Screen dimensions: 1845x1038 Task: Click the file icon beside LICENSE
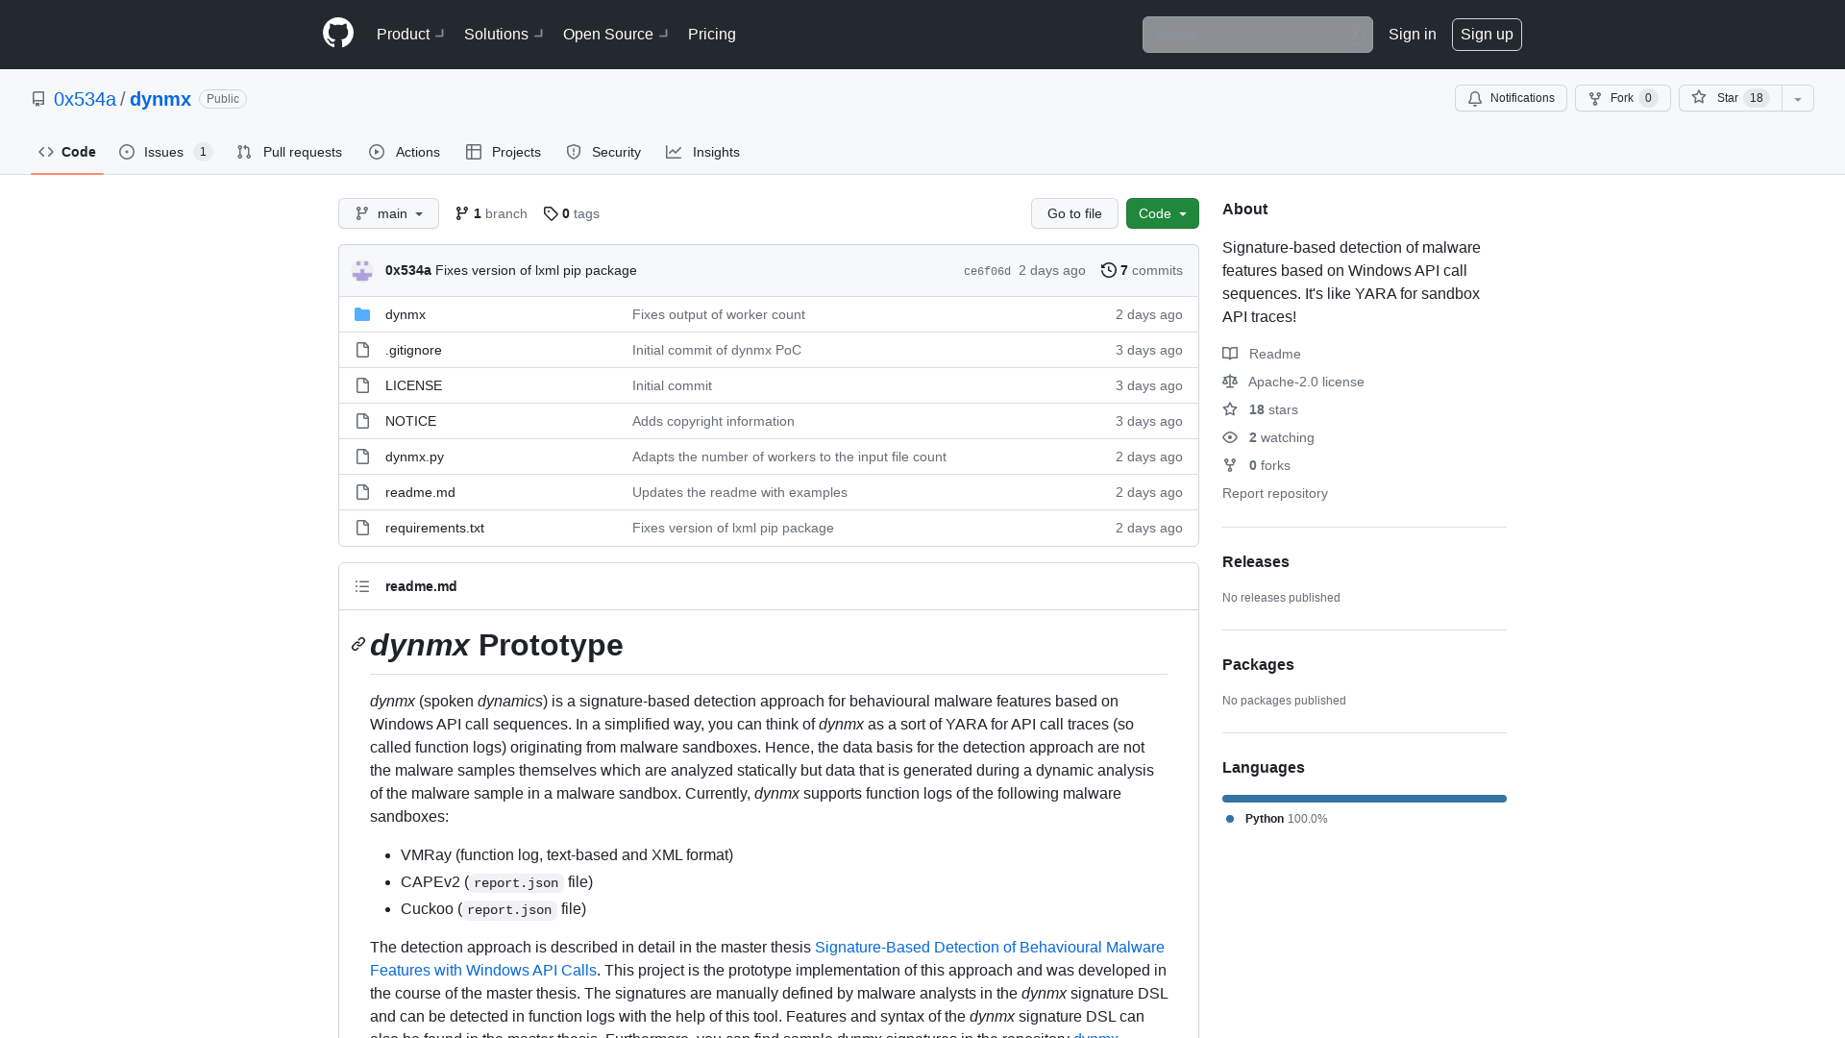362,385
